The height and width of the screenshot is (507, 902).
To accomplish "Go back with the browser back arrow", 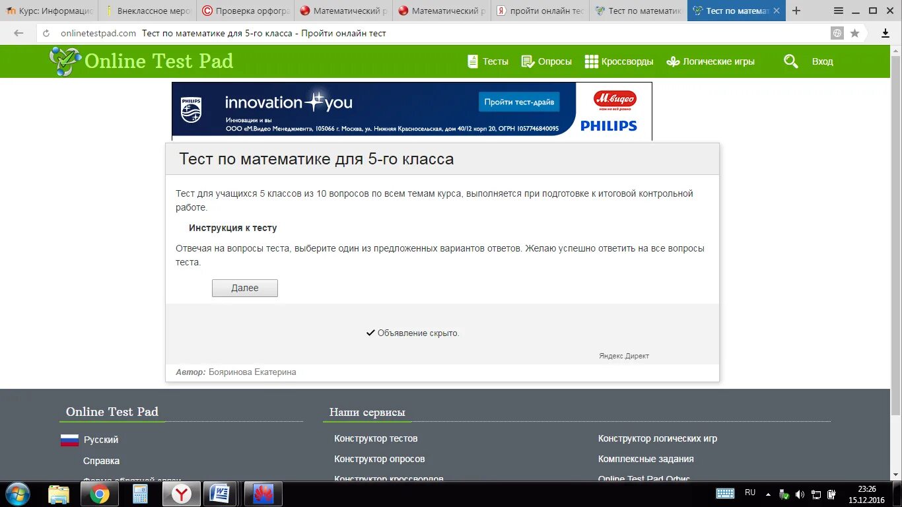I will (18, 33).
